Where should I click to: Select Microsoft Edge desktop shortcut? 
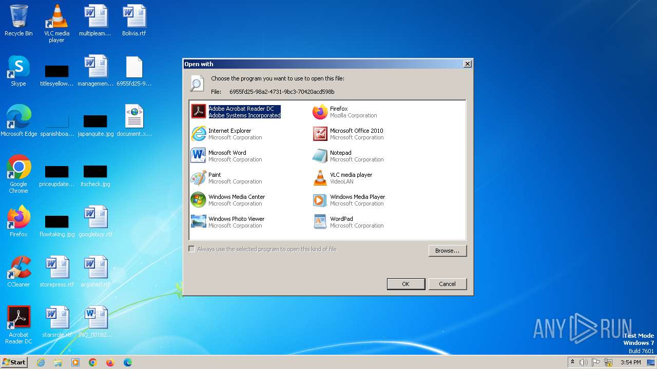(18, 121)
